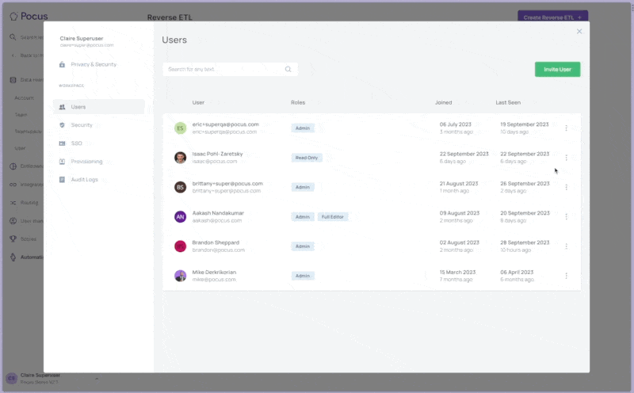
Task: Click the AN avatar for Aakash Nandakumar
Action: (181, 217)
